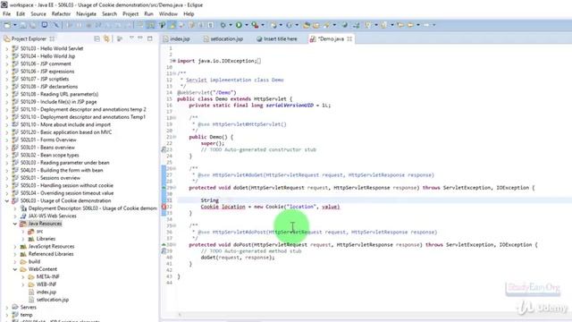Image resolution: width=572 pixels, height=322 pixels.
Task: Collapse the WebContent folder
Action: tap(15, 269)
